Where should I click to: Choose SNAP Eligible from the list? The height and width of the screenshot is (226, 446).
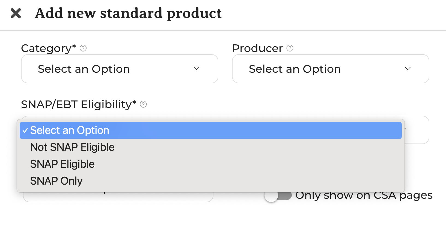(x=63, y=164)
